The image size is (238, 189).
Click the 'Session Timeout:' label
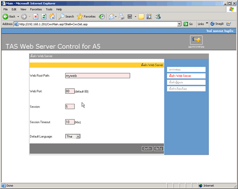(40, 122)
